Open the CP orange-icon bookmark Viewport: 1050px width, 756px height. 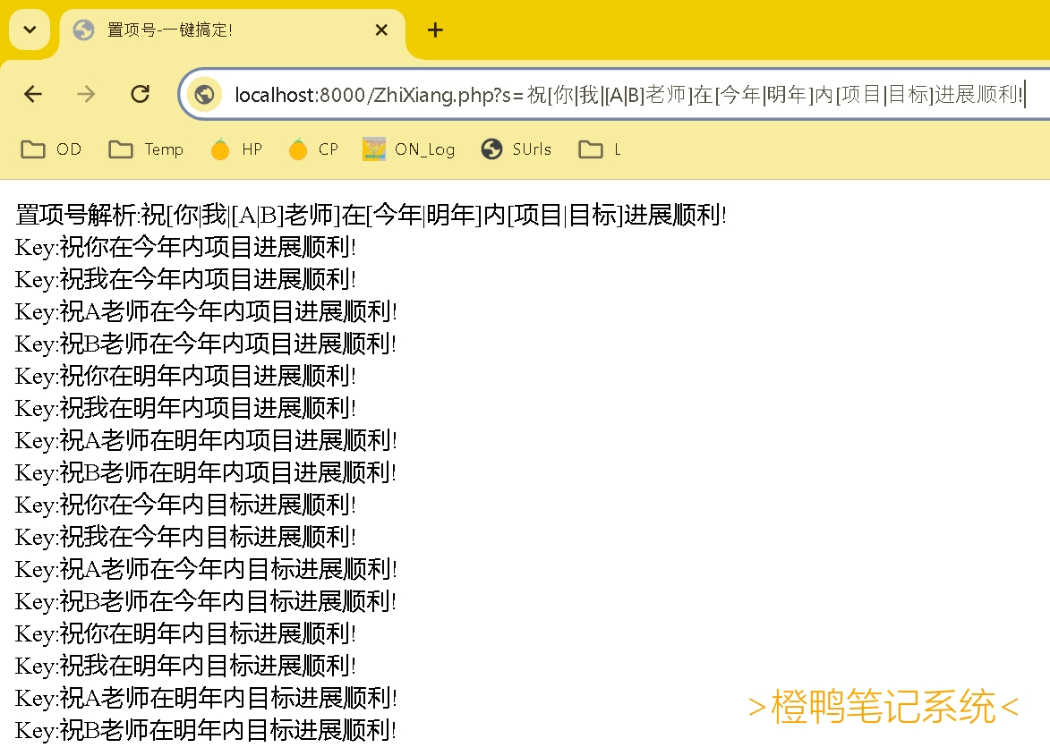313,149
